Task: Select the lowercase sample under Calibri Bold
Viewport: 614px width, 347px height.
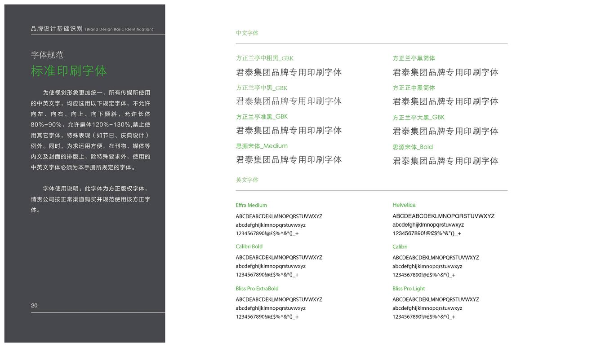Action: 271,266
